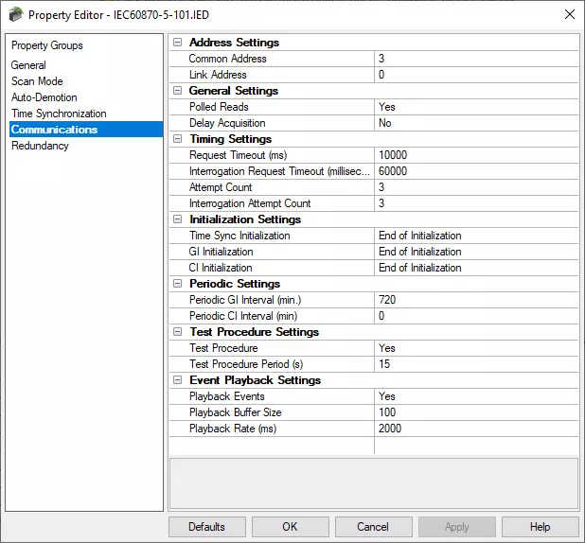Image resolution: width=585 pixels, height=543 pixels.
Task: Collapse the Event Playback Settings section
Action: (178, 380)
